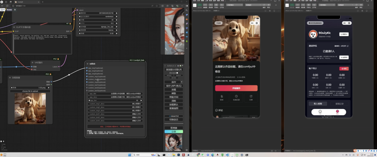The image size is (377, 157).
Task: Decrease the 步数 value with left arrow
Action: point(80,20)
